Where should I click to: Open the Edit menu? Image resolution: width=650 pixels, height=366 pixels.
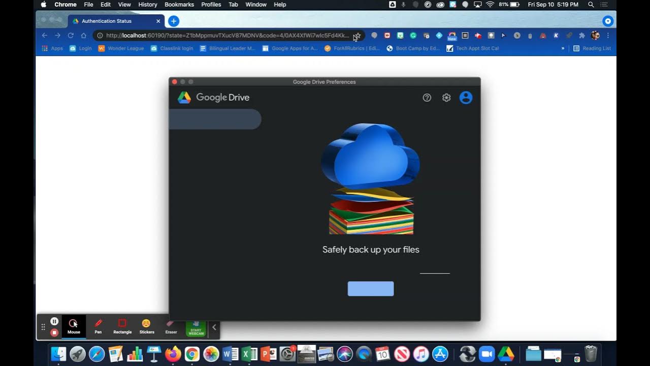(x=106, y=5)
